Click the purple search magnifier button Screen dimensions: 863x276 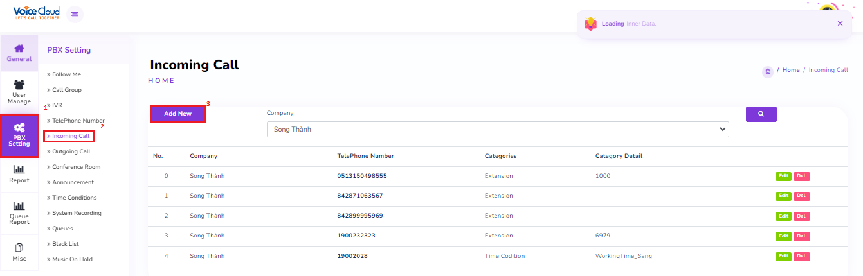tap(761, 114)
